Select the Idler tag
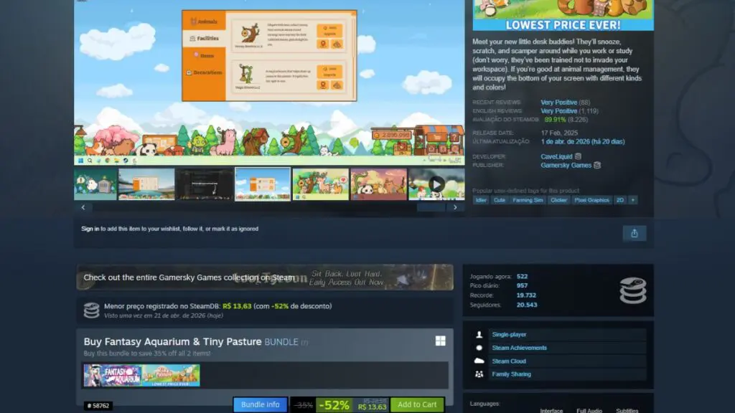Viewport: 735px width, 413px height. click(482, 200)
